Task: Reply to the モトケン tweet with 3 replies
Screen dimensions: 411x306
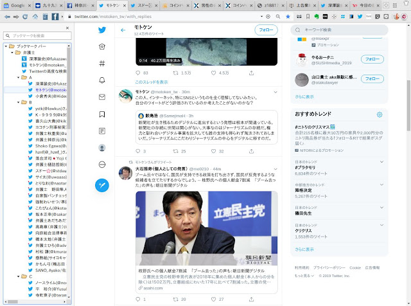Action: (x=138, y=151)
